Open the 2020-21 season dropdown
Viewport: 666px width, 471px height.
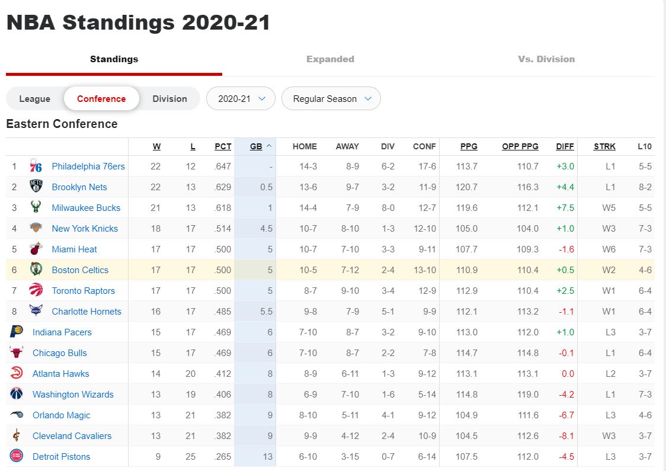point(241,98)
